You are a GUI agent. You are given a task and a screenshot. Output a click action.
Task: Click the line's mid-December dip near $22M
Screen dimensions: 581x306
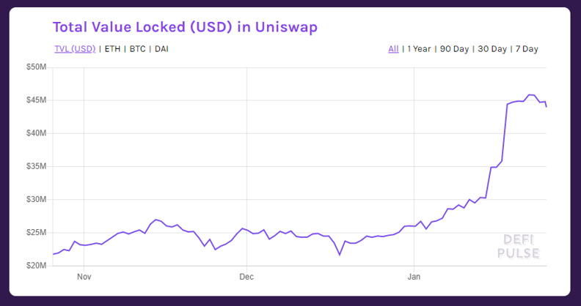[x=340, y=255]
